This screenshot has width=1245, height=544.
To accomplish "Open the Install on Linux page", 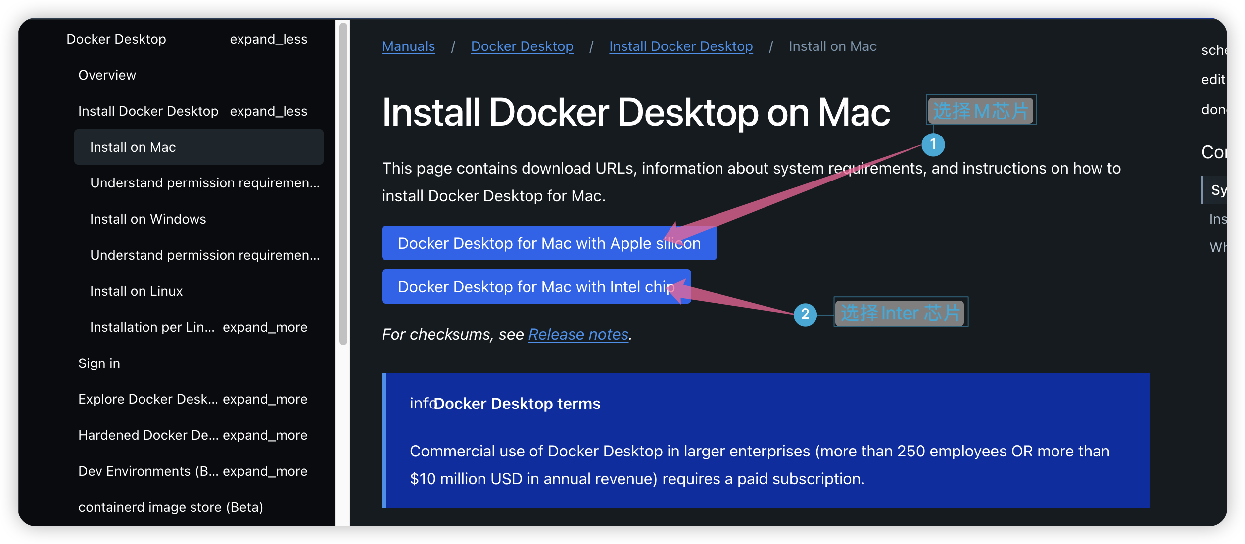I will [x=136, y=291].
